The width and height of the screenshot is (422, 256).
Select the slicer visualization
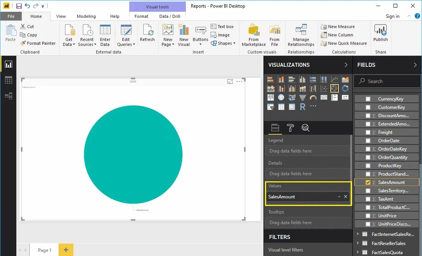[270, 107]
